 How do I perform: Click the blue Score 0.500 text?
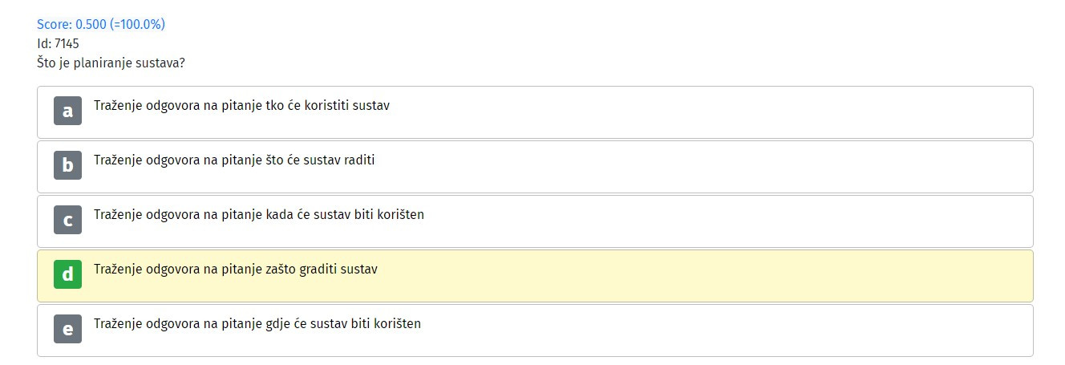(x=101, y=24)
